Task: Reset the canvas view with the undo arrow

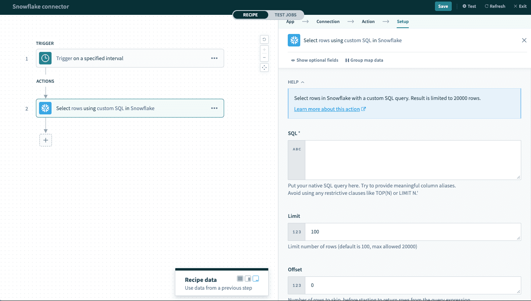Action: (264, 39)
